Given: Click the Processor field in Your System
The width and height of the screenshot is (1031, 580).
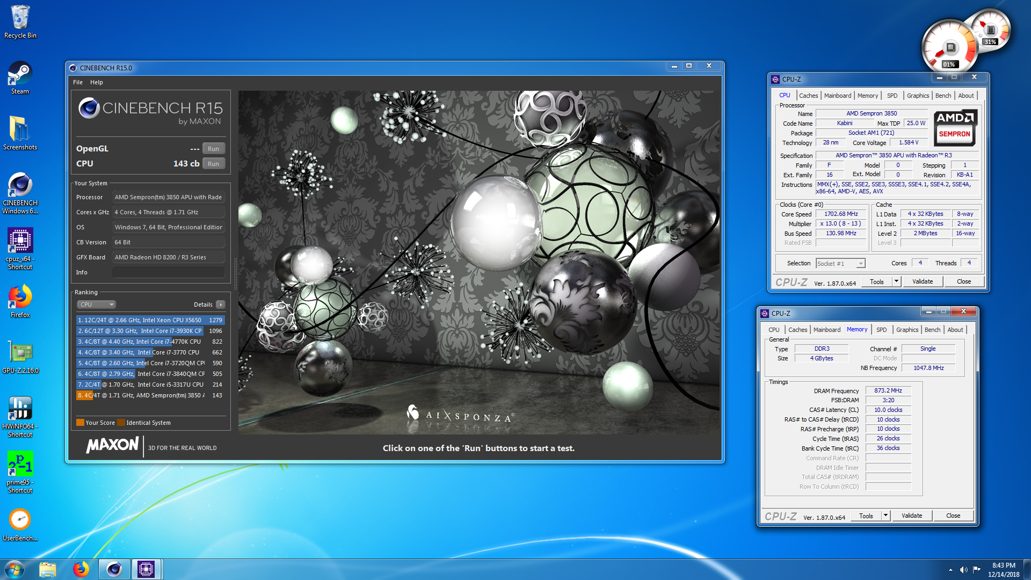Looking at the screenshot, I should click(169, 197).
